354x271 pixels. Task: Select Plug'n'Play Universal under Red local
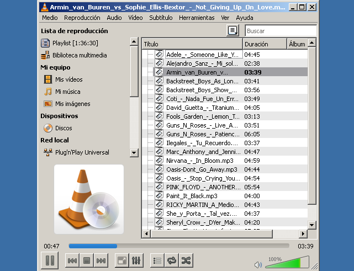tap(76, 152)
